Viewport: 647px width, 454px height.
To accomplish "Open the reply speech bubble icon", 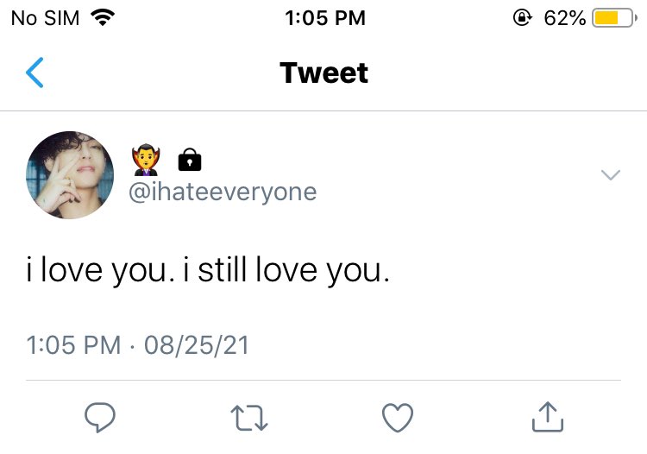I will coord(100,417).
